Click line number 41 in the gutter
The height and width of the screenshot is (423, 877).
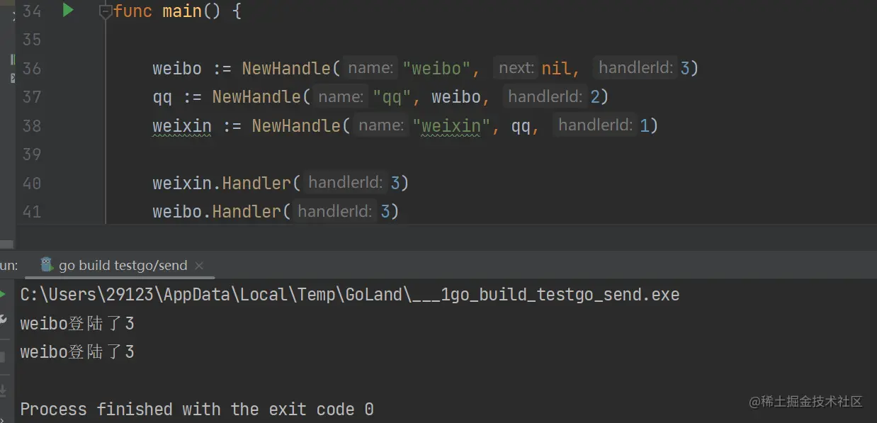tap(32, 212)
